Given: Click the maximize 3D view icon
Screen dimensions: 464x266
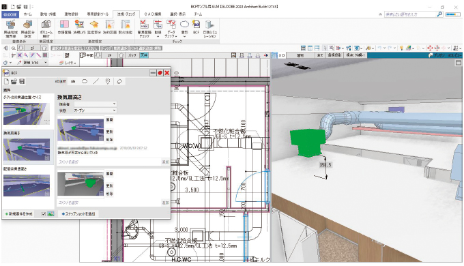Looking at the screenshot, I should pos(459,63).
